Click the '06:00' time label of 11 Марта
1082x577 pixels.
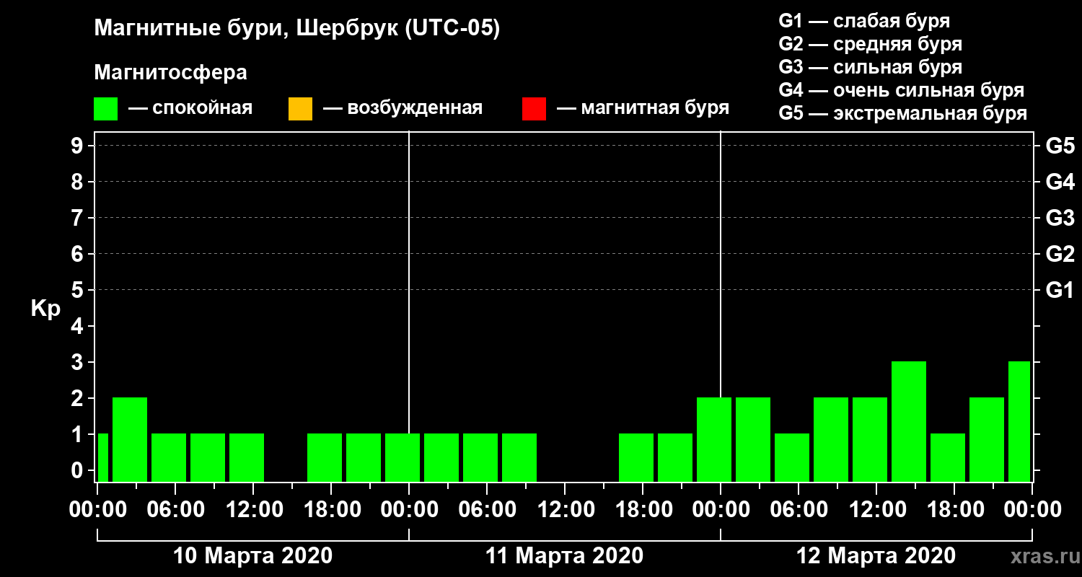(487, 509)
